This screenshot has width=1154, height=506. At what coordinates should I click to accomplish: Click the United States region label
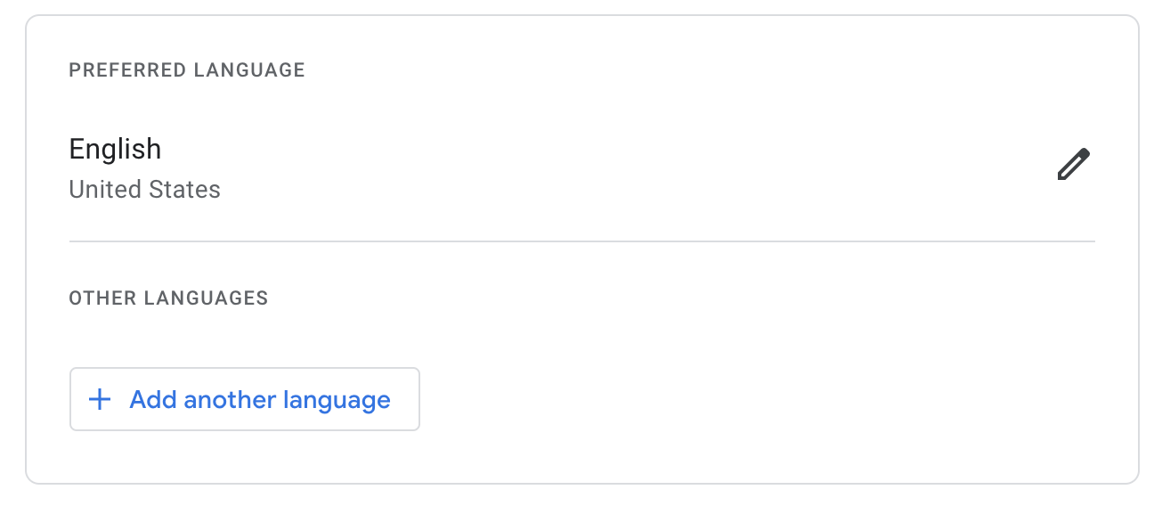click(x=144, y=190)
